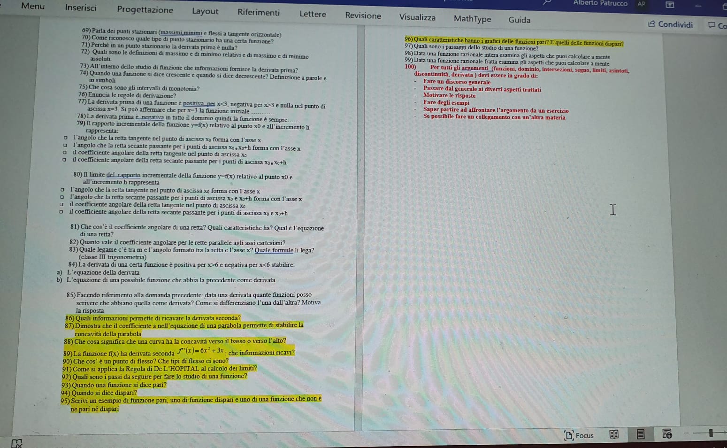
Task: Open the Menu tab
Action: [33, 6]
